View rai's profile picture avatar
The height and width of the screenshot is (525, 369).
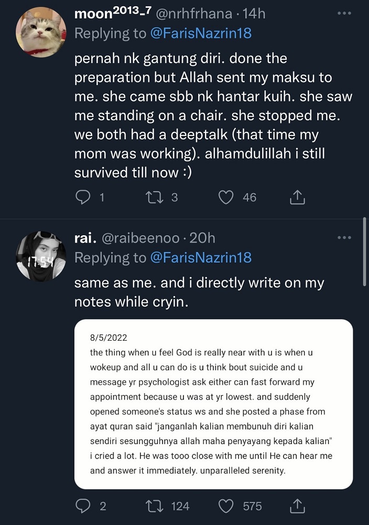pos(41,257)
